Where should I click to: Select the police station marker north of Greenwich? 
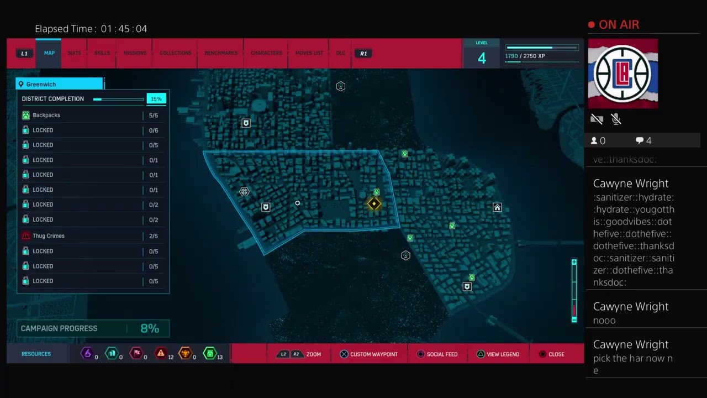246,123
